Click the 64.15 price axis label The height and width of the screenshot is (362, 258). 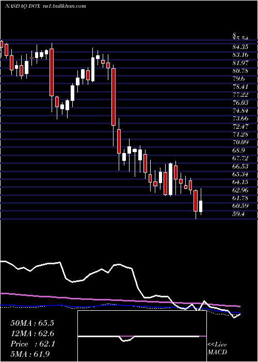point(240,182)
